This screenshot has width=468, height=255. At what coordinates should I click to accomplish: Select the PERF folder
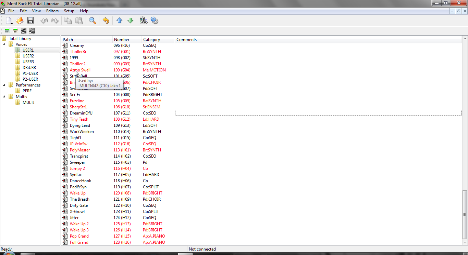(x=27, y=91)
